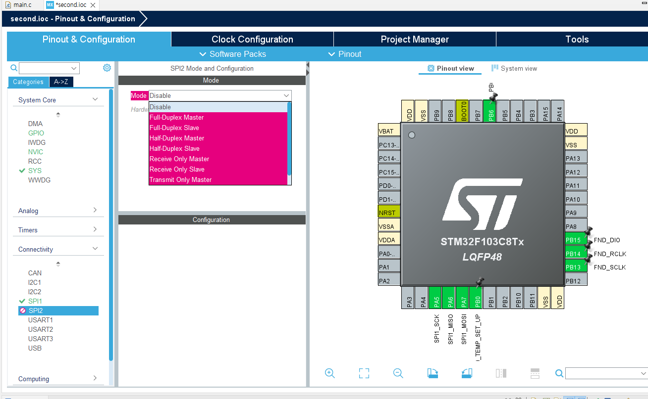This screenshot has height=399, width=648.
Task: Click the categories panel scrollbar
Action: 111,225
